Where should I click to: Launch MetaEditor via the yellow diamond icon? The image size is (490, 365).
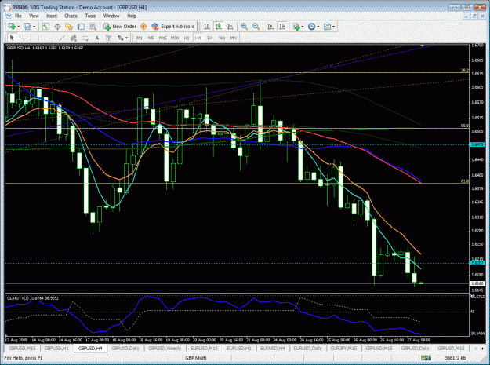(x=143, y=27)
